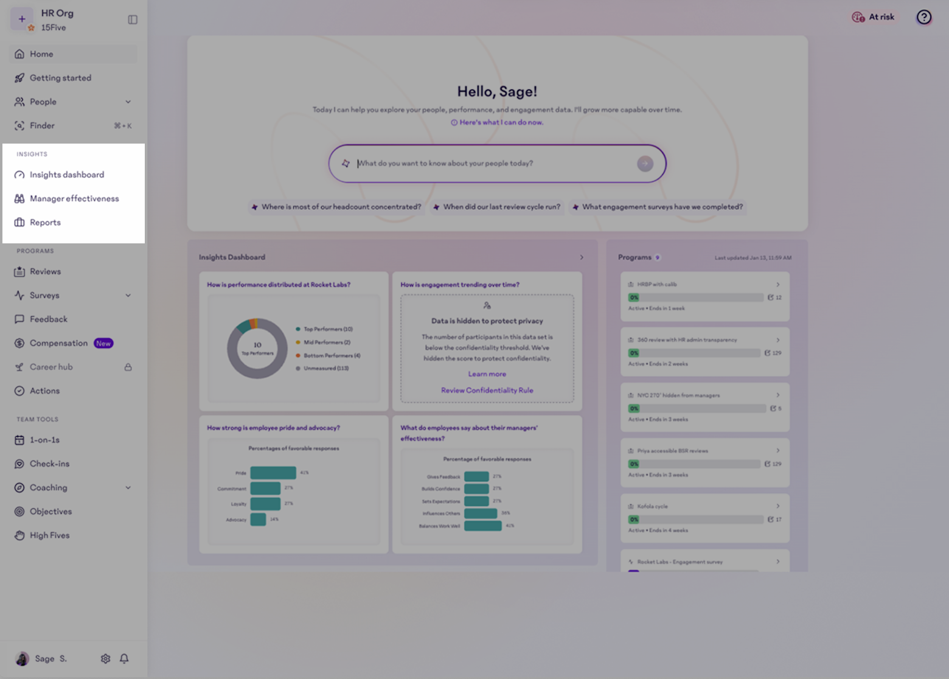The height and width of the screenshot is (679, 949).
Task: Open settings gear icon near Sage S.
Action: pyautogui.click(x=105, y=658)
